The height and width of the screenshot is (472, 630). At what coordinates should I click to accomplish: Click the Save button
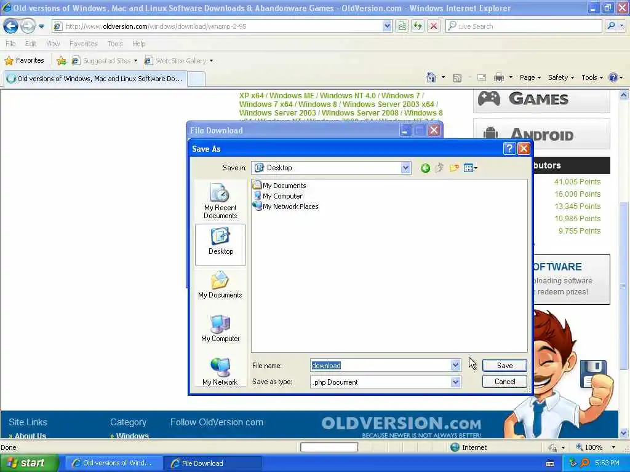504,365
